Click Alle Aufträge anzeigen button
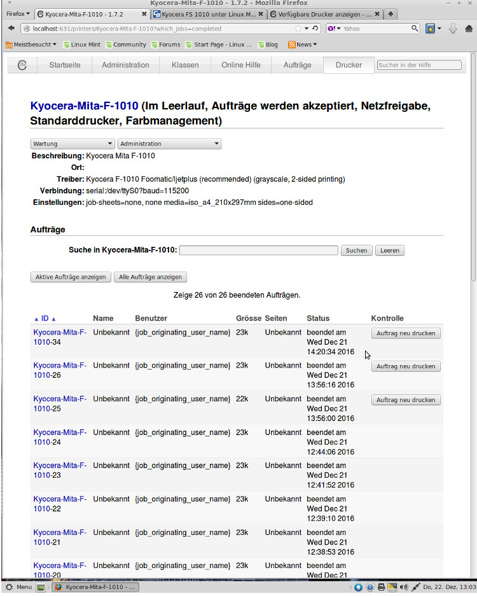Viewport: 477px width, 596px height. pyautogui.click(x=150, y=277)
